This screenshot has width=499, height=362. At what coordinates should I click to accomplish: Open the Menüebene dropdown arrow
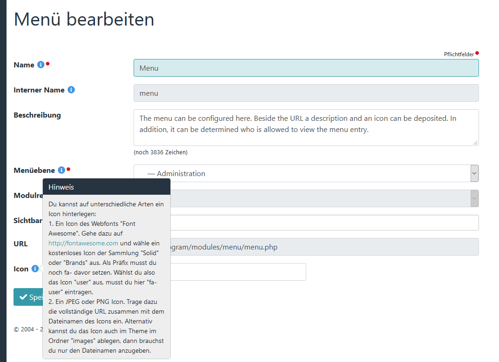click(x=474, y=173)
